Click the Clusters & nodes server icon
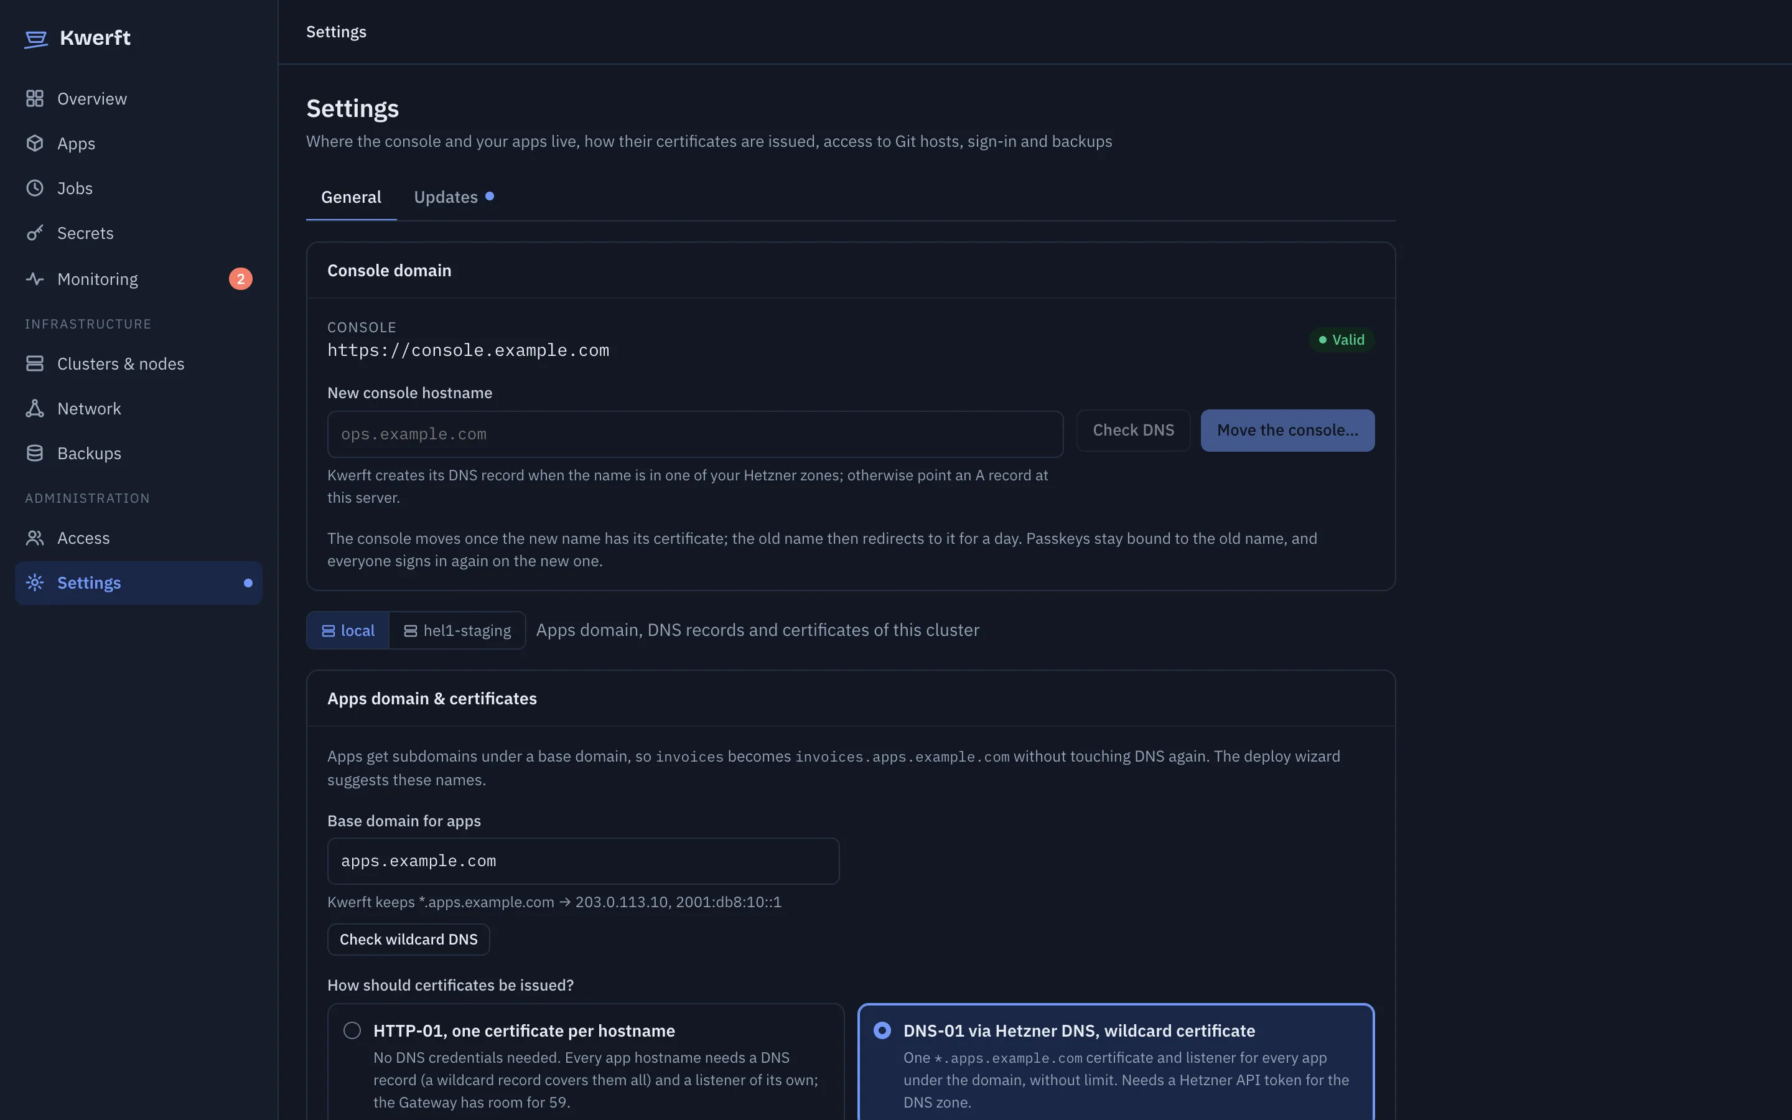Screen dimensions: 1792x1120 [35, 364]
